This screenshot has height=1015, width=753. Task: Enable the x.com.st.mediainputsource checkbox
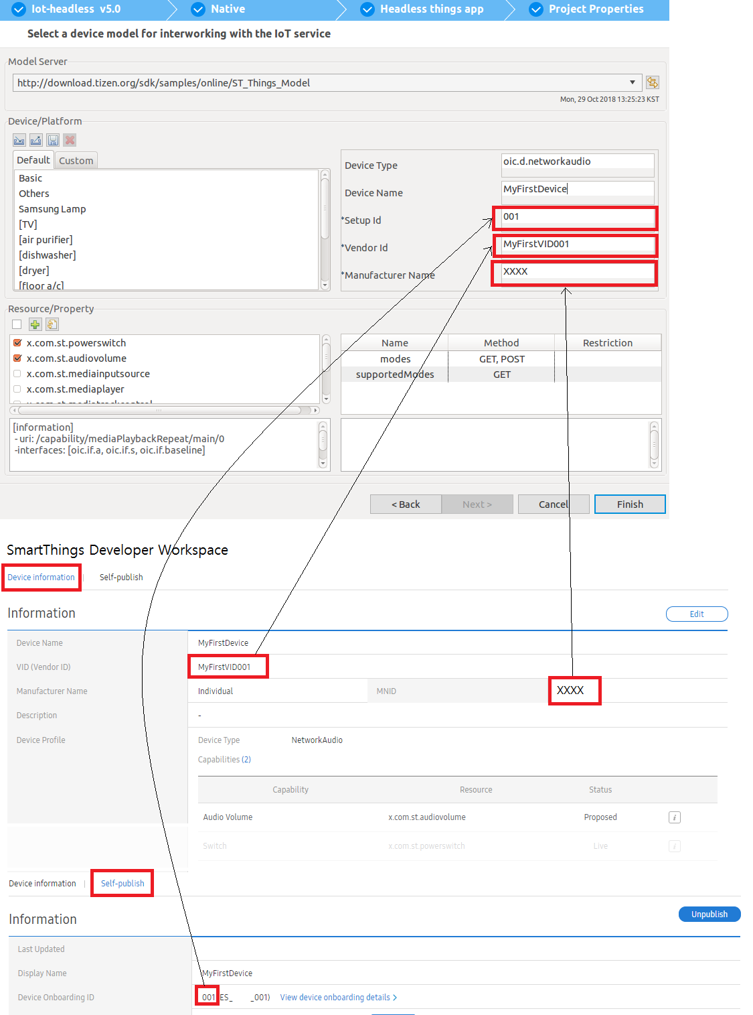[x=18, y=374]
